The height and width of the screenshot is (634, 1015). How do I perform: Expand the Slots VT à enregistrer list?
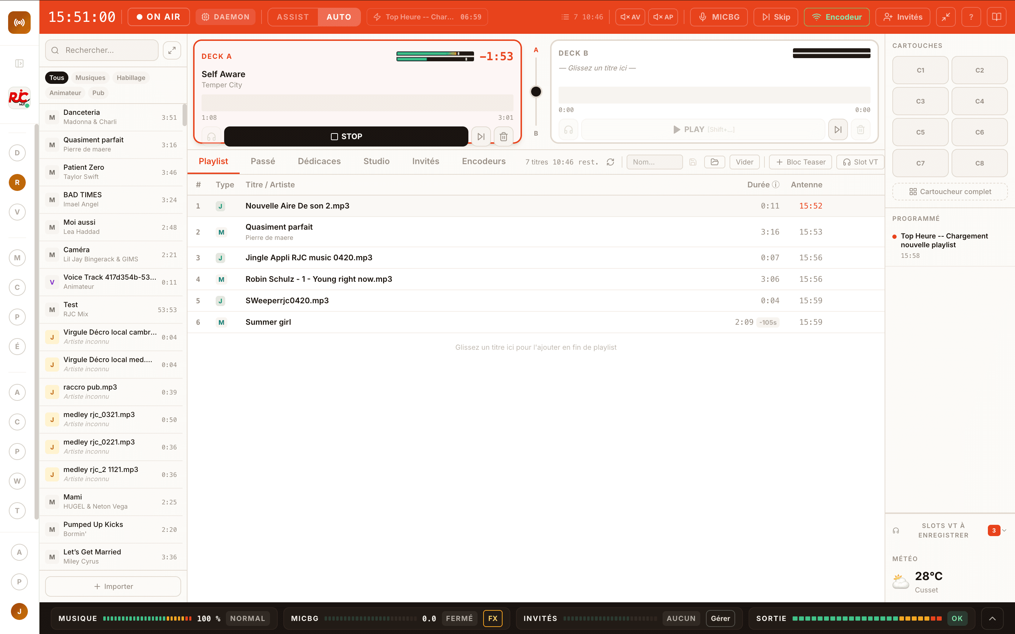coord(1004,530)
